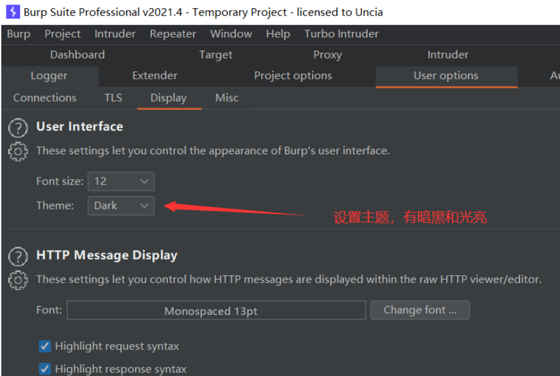Click the Font size label

(x=60, y=181)
